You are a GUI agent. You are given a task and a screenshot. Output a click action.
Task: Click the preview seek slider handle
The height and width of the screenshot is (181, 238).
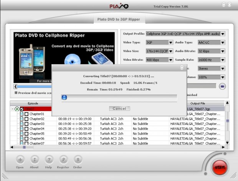pyautogui.click(x=15, y=86)
